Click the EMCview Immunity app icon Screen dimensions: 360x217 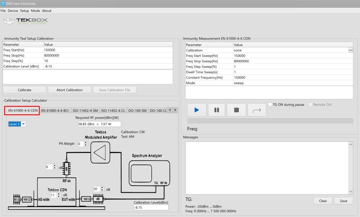3,4
